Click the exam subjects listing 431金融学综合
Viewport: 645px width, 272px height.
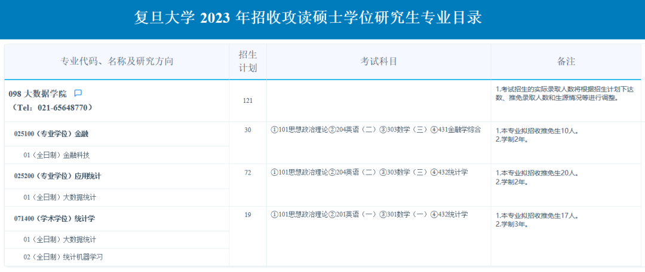point(375,130)
